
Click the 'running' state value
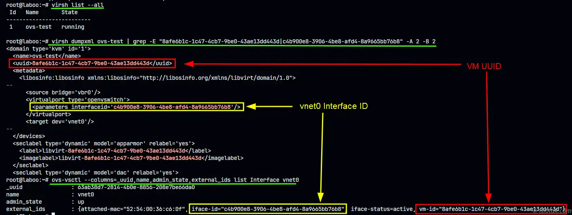(x=73, y=27)
